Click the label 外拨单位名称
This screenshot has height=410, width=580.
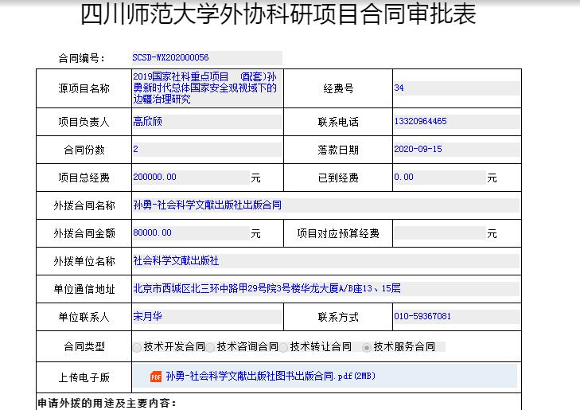coord(84,261)
